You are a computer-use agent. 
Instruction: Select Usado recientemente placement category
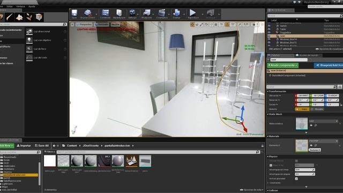pyautogui.click(x=11, y=30)
